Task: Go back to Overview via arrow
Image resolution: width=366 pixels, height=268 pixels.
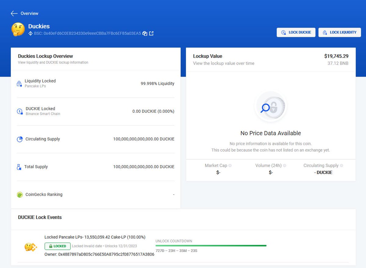Action: tap(14, 13)
